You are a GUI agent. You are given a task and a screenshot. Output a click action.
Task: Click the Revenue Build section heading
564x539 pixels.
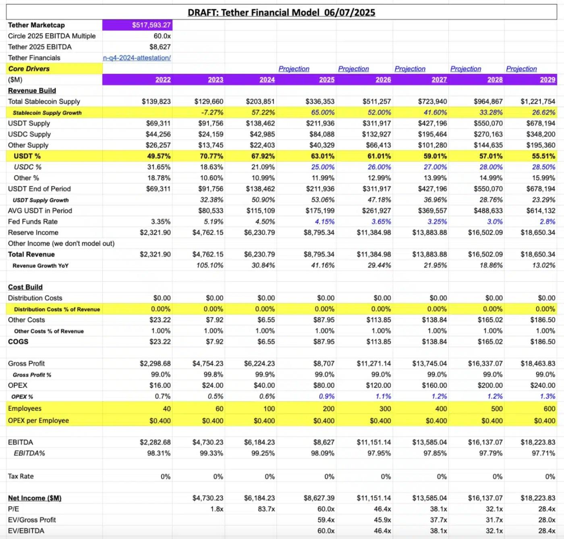[x=32, y=91]
